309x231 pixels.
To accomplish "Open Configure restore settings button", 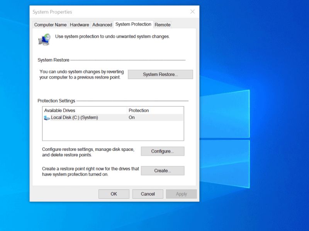I will [x=163, y=151].
